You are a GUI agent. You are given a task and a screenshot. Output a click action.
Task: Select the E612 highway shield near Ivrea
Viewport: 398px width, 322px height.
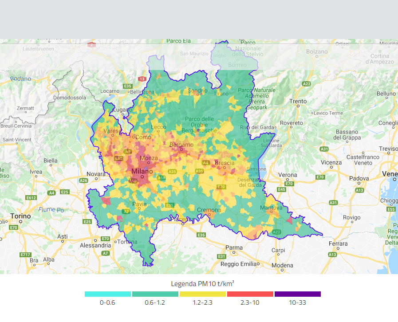[31, 197]
